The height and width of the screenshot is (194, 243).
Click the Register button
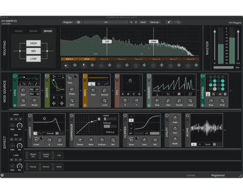coord(67,22)
